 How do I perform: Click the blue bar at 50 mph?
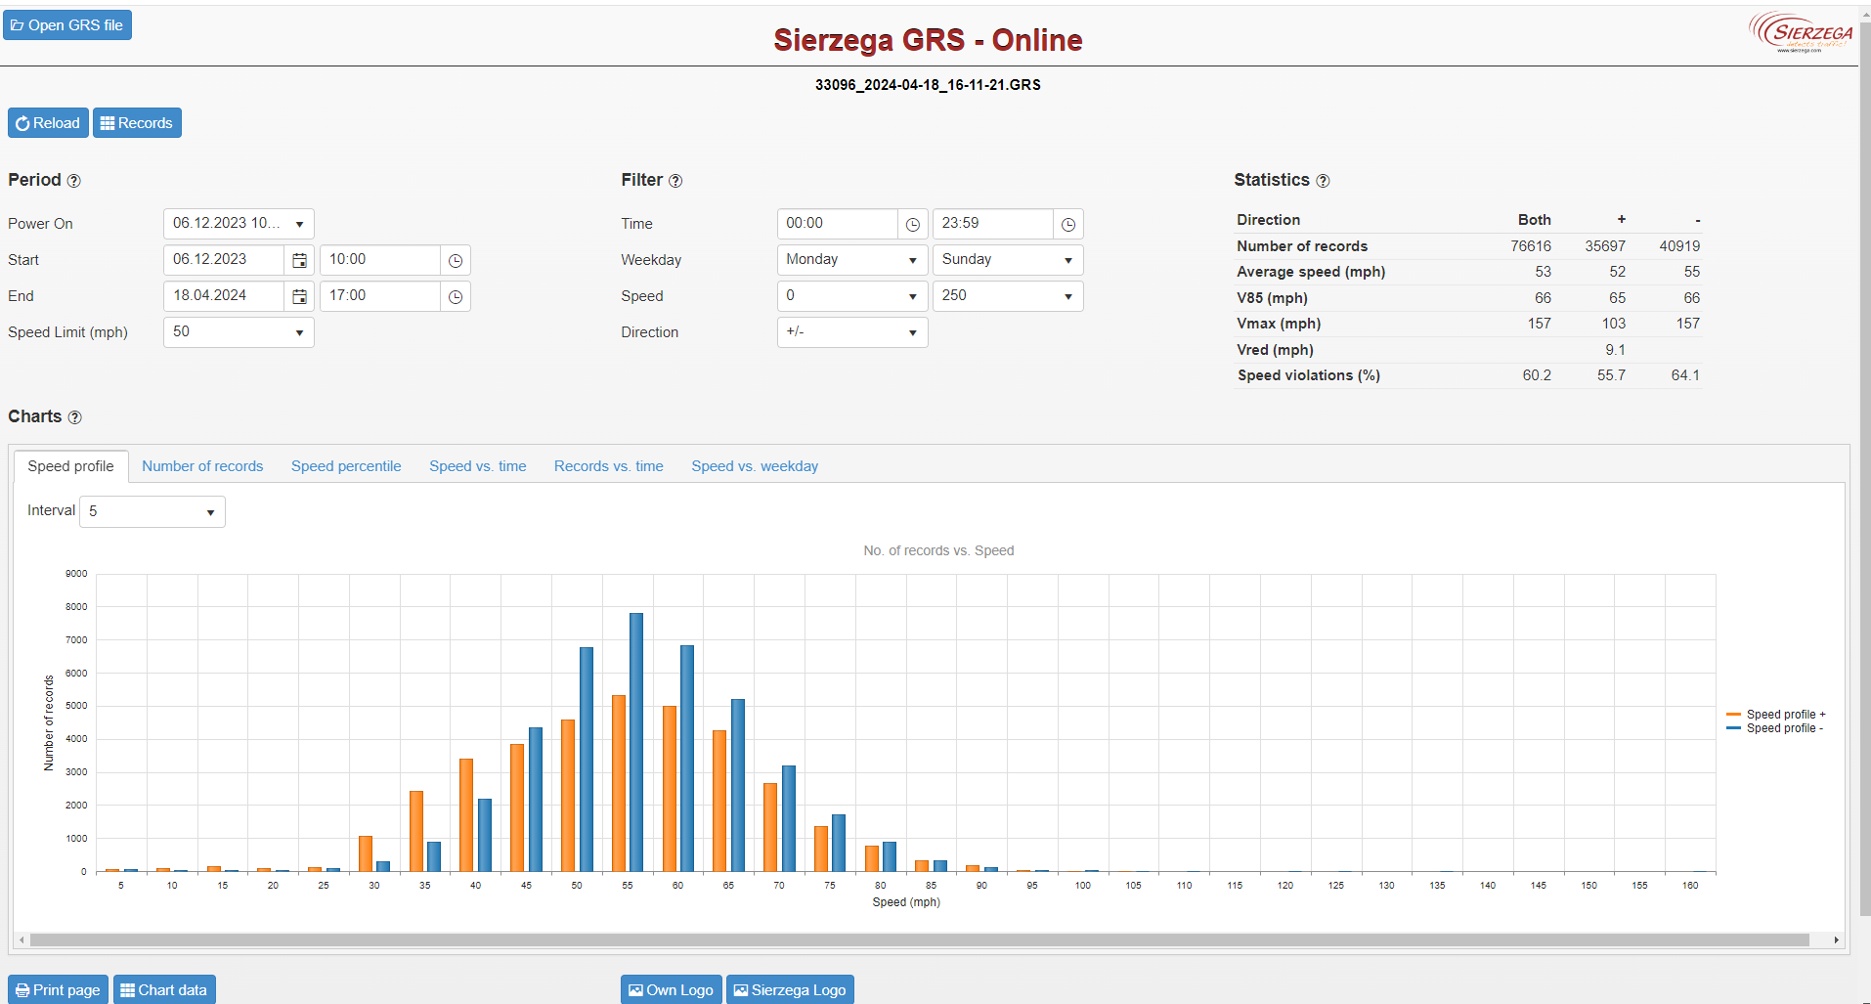(x=587, y=759)
